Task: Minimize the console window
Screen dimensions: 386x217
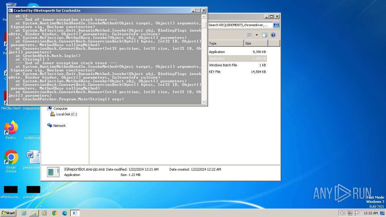Action: [x=193, y=11]
